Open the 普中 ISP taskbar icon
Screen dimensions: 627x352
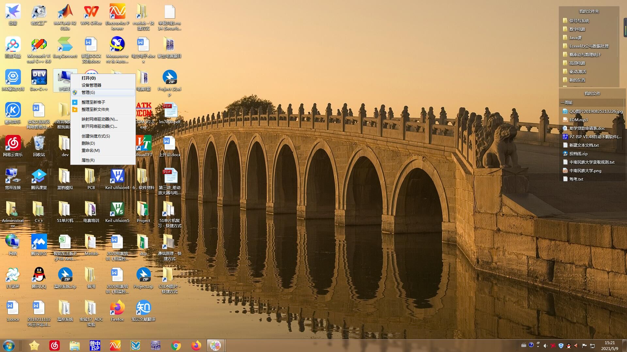(x=95, y=345)
